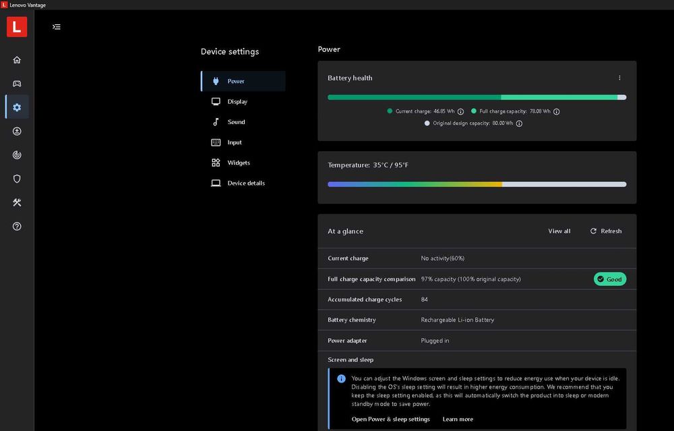Click the Battery health heading

(x=350, y=78)
